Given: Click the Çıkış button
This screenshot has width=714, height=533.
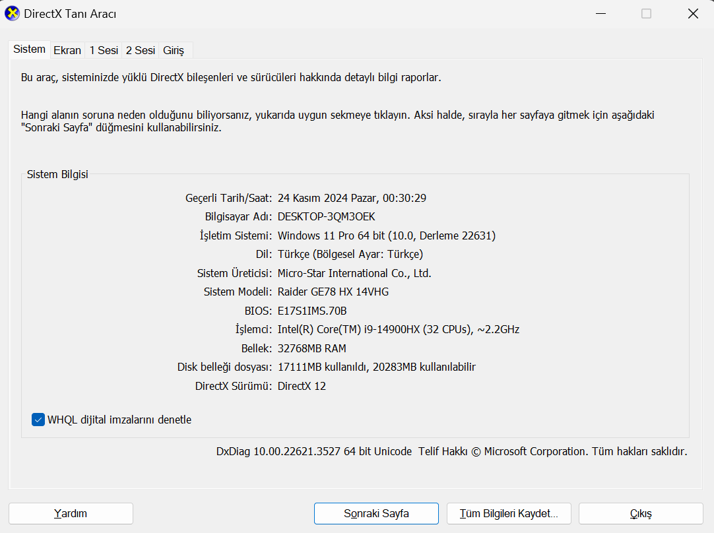Looking at the screenshot, I should (641, 513).
